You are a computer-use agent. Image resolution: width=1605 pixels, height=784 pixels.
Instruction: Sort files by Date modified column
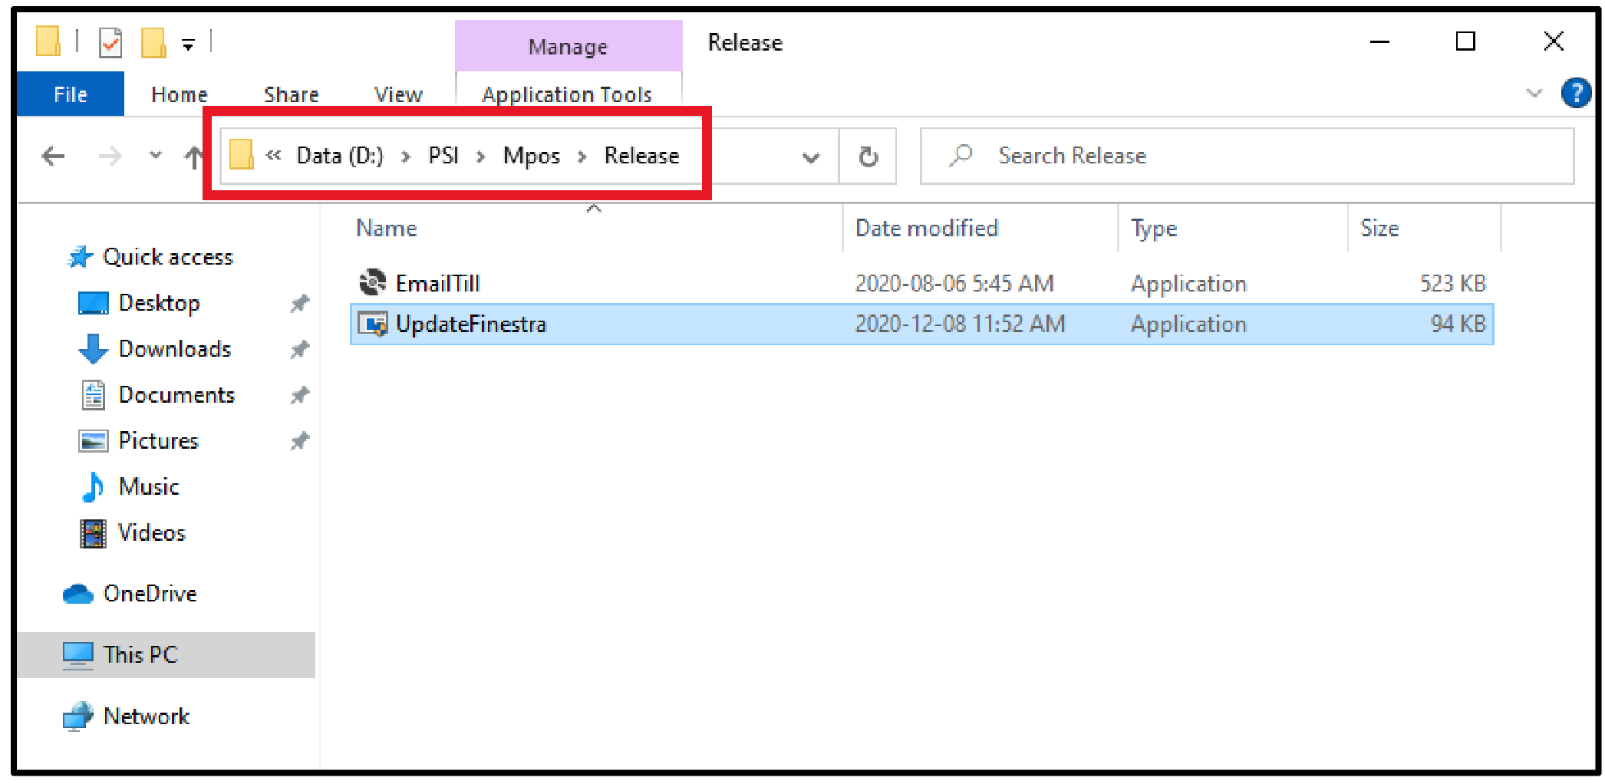click(926, 228)
